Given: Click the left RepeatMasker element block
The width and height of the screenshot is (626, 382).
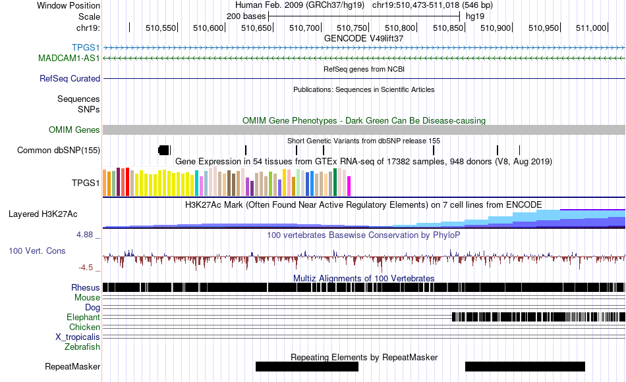Looking at the screenshot, I should 307,366.
